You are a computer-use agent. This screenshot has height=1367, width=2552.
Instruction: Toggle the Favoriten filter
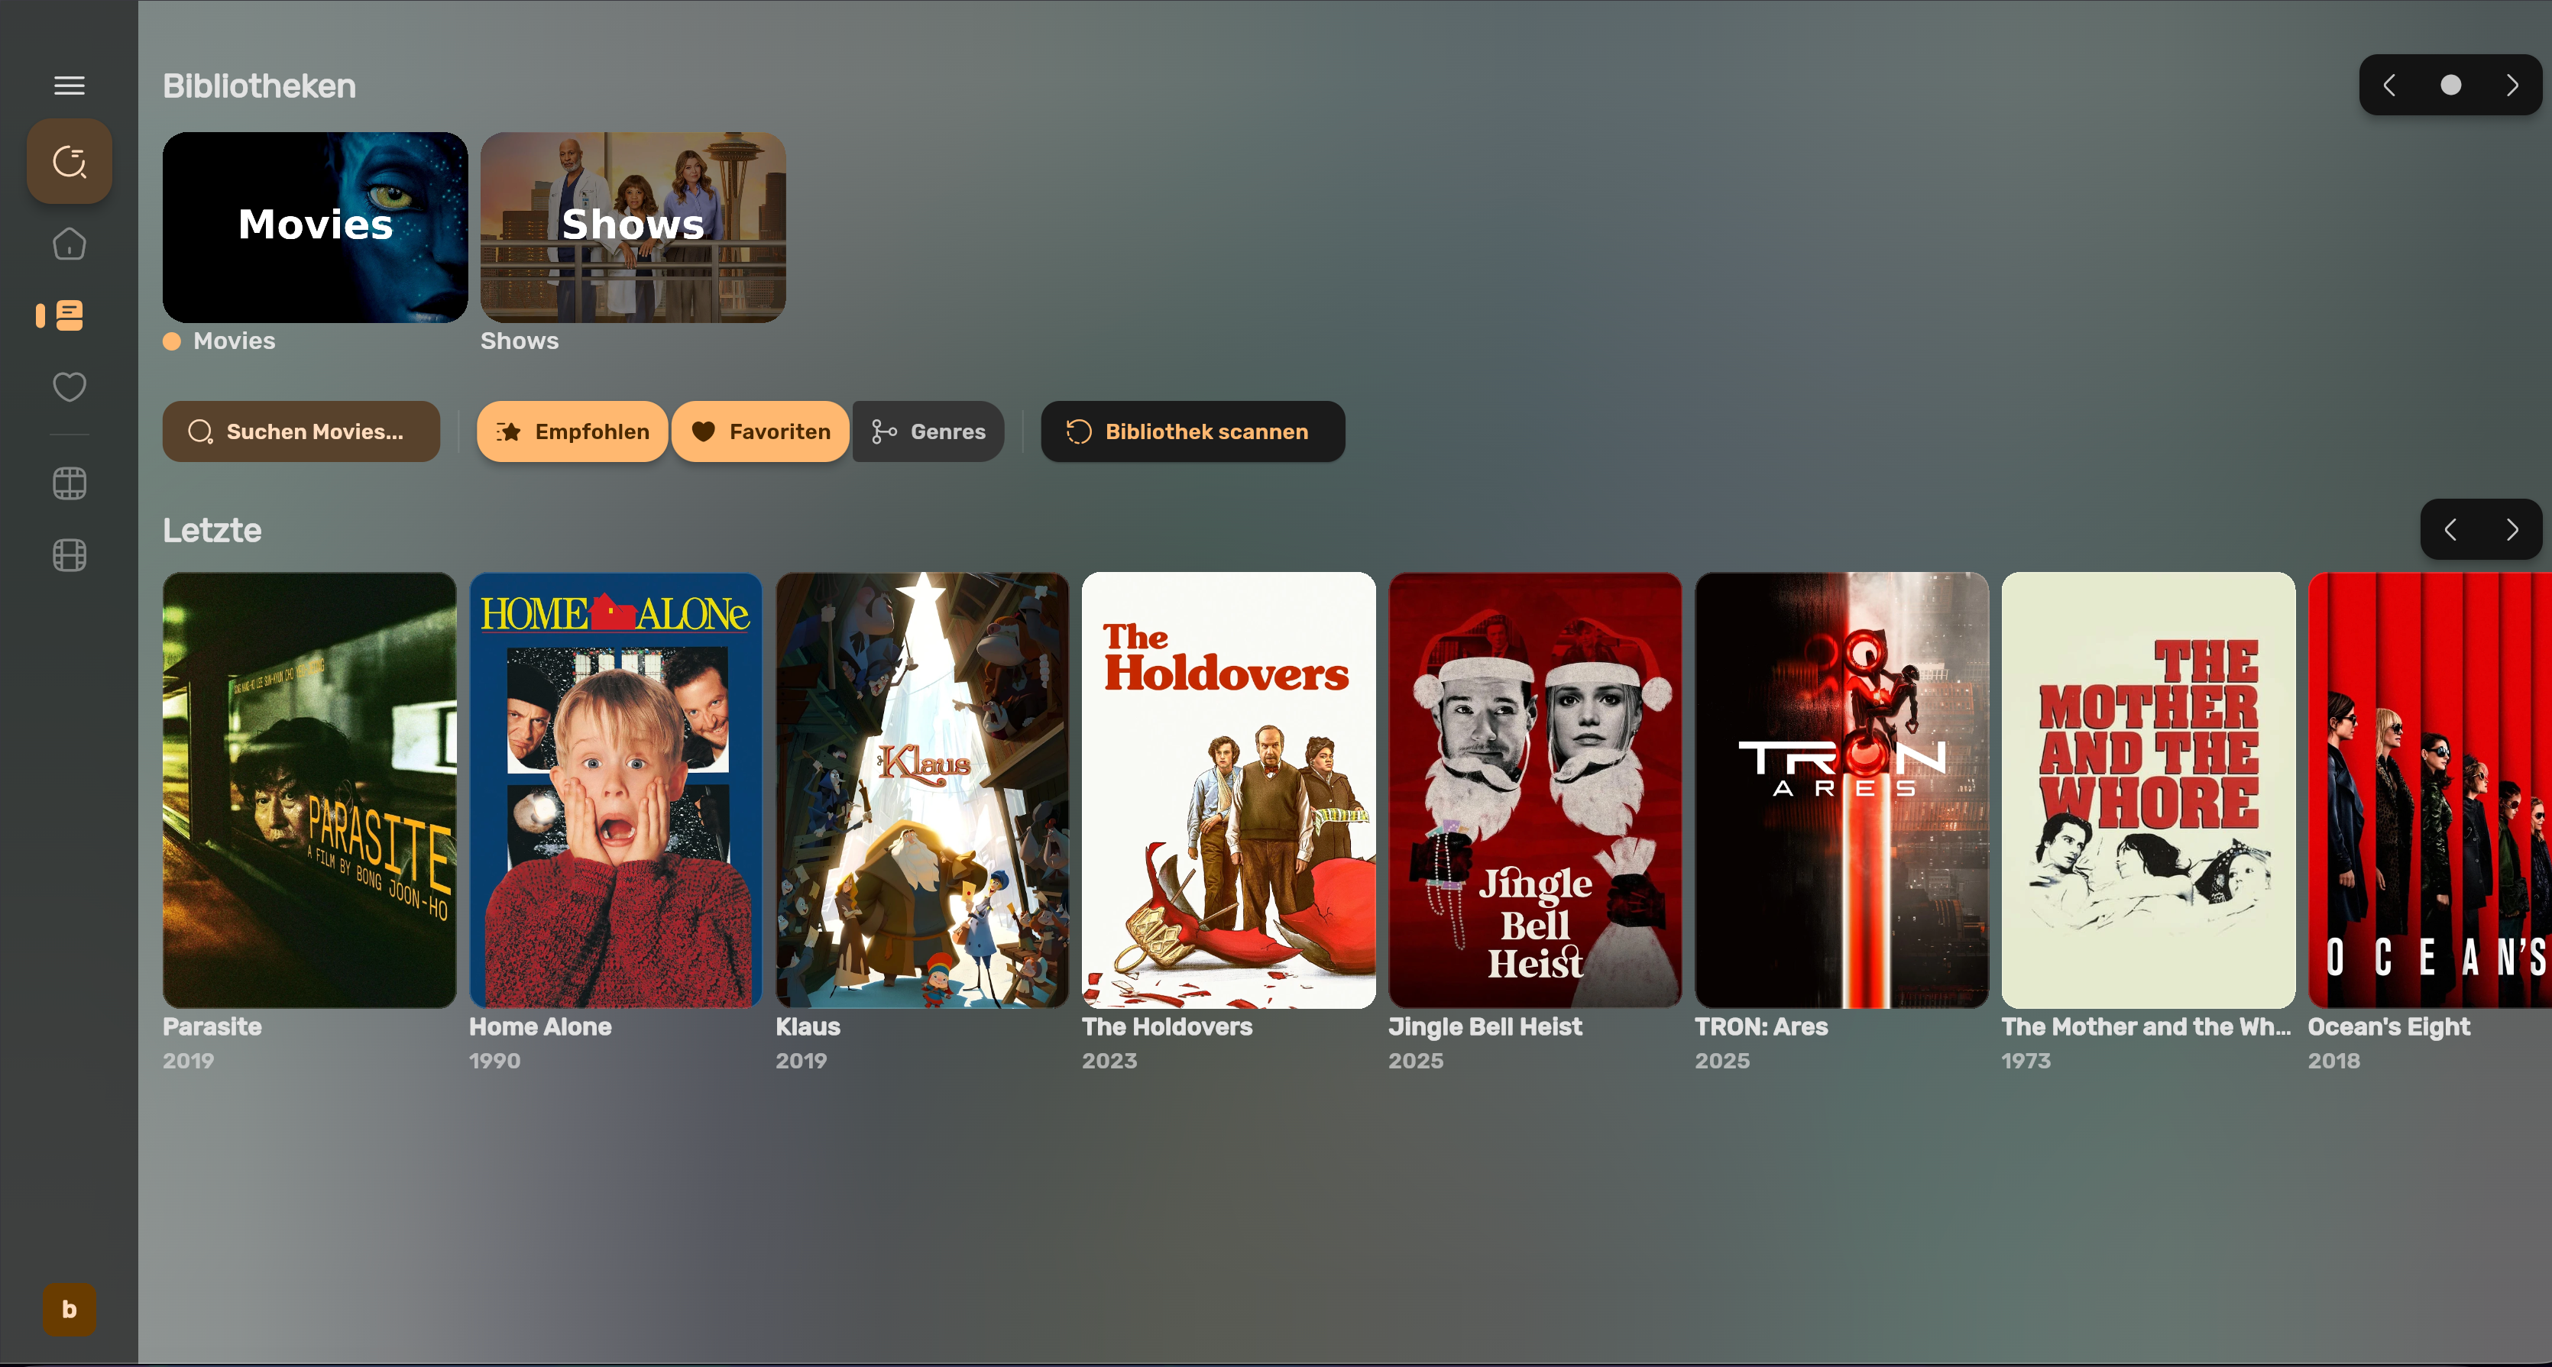coord(759,431)
